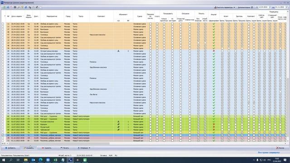Click the Удалить button
The height and width of the screenshot is (163, 290).
[x=47, y=148]
